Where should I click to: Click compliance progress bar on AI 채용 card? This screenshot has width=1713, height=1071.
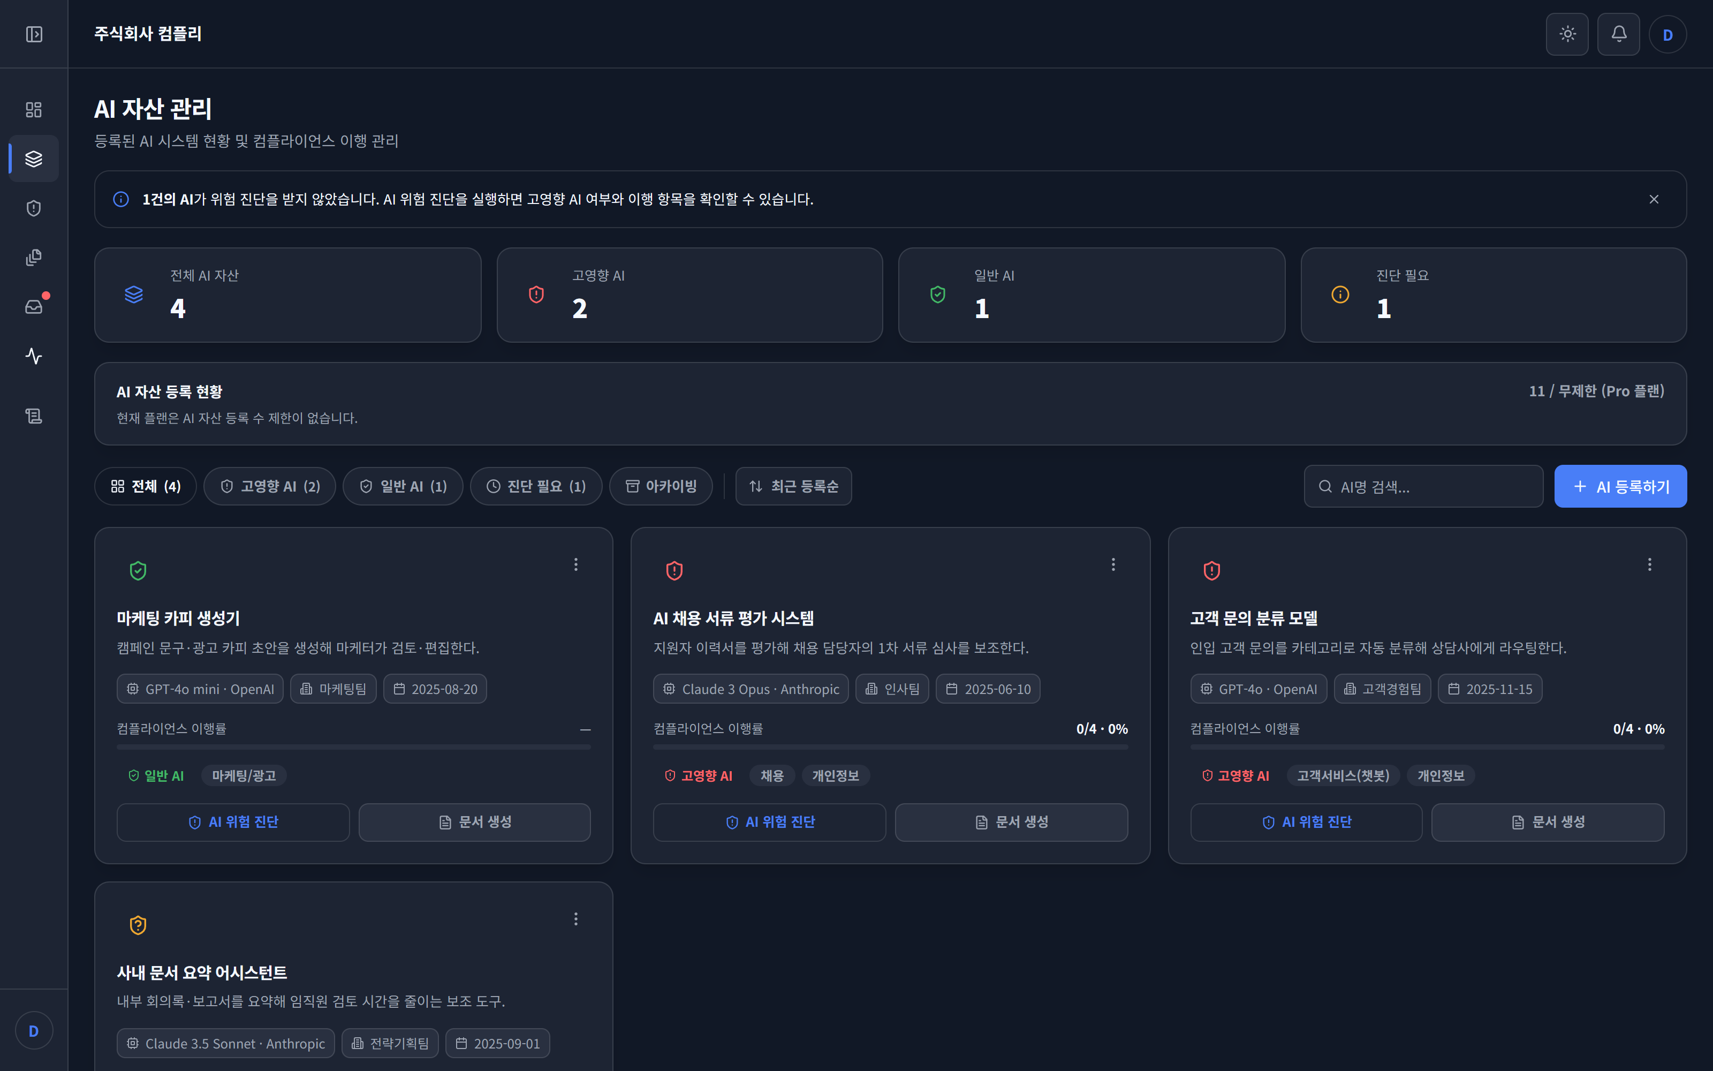[x=890, y=746]
